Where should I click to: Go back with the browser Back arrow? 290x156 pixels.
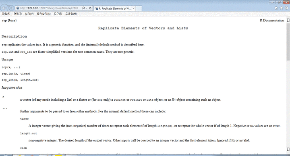[x=4, y=8]
